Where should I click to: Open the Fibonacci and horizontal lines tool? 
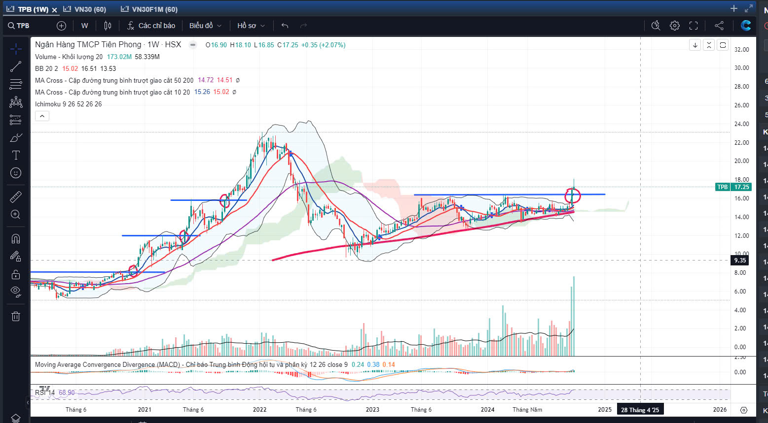(x=16, y=84)
